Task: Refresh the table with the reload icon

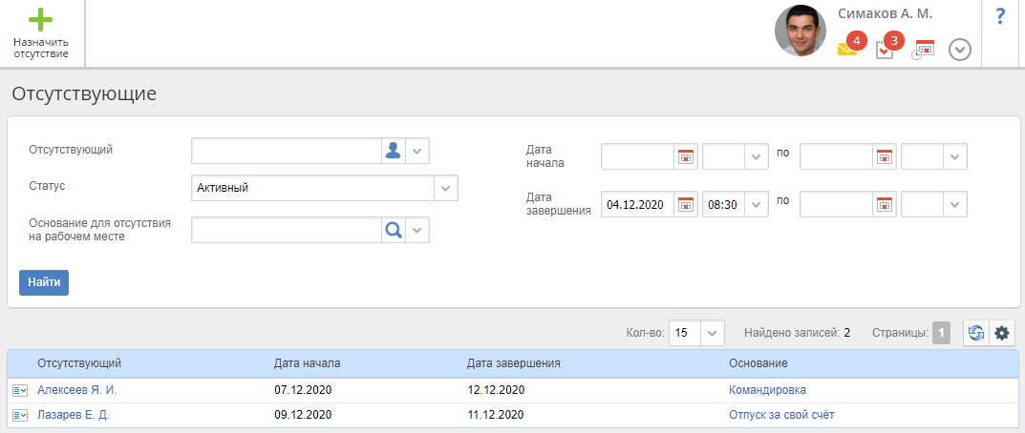Action: [x=975, y=333]
